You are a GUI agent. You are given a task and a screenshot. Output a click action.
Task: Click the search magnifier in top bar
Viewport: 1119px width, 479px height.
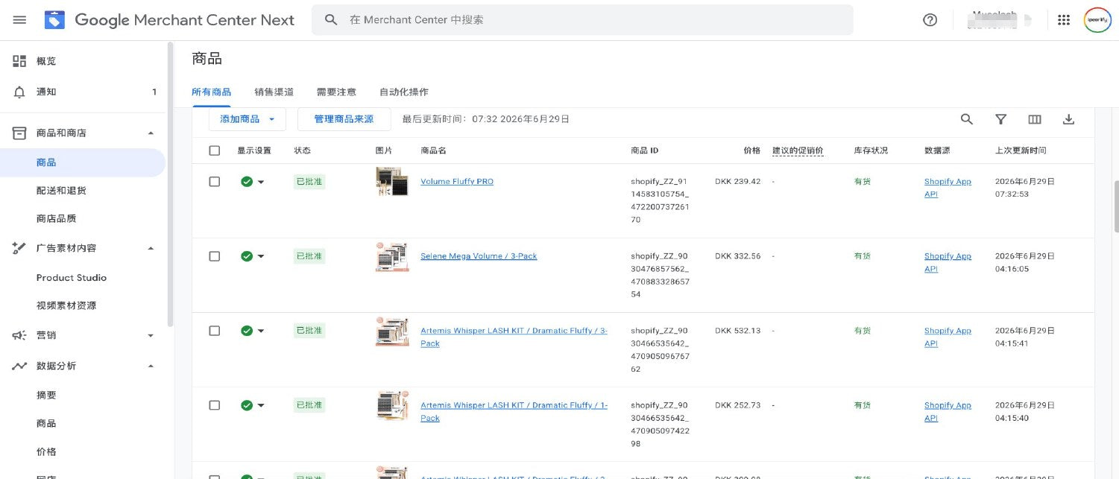(331, 20)
